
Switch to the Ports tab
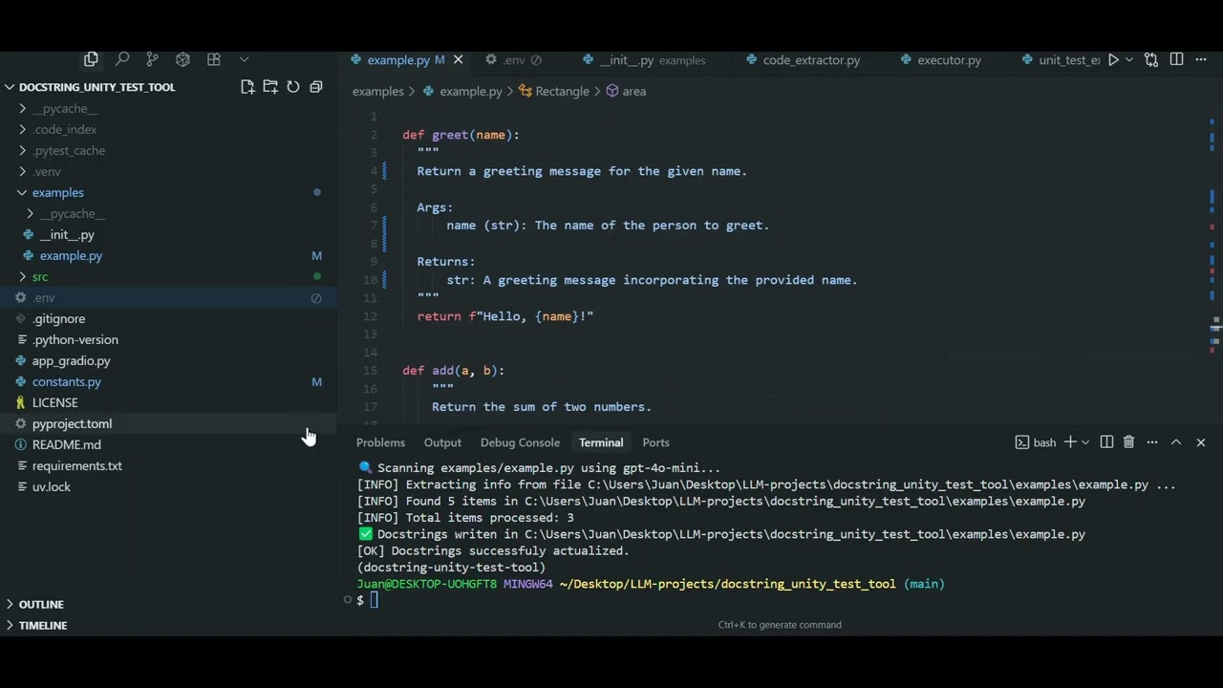point(655,442)
